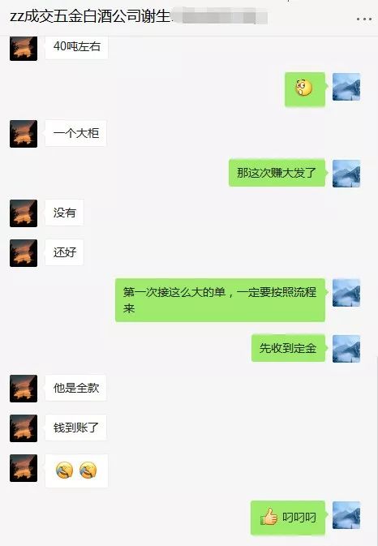Select the '他是全款' message bubble
This screenshot has width=378, height=546.
click(76, 388)
